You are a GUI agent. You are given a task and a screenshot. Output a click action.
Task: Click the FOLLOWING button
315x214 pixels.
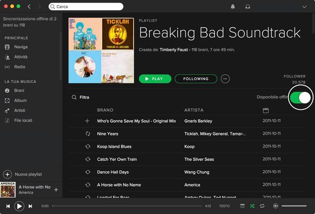click(196, 79)
